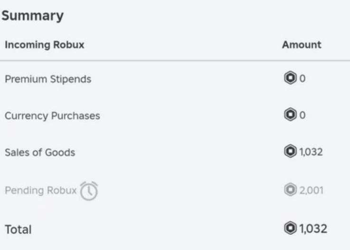Click the Pending Robux label
Image resolution: width=350 pixels, height=250 pixels.
tap(41, 190)
